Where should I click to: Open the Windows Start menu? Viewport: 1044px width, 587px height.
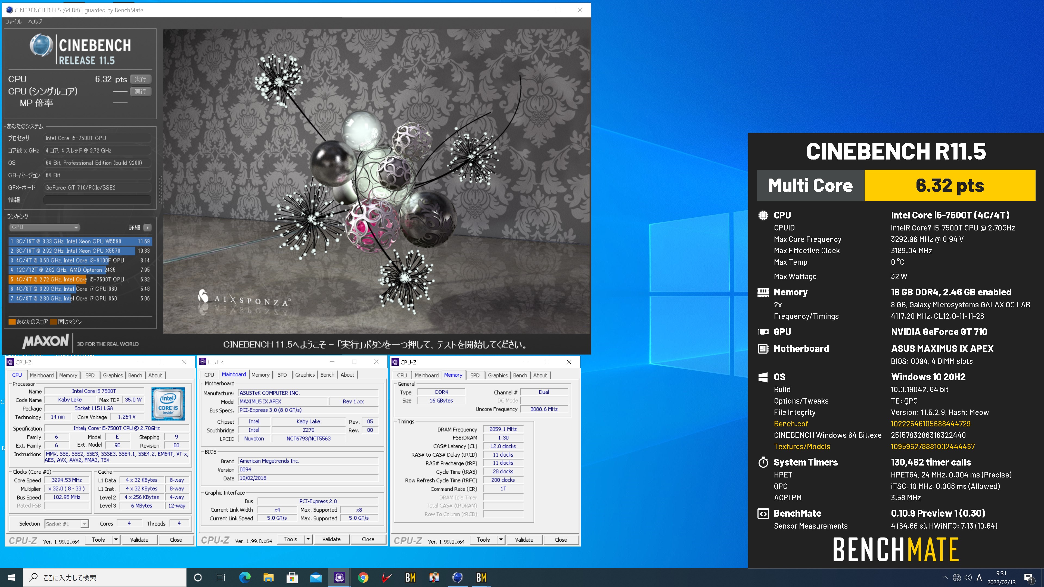[11, 577]
